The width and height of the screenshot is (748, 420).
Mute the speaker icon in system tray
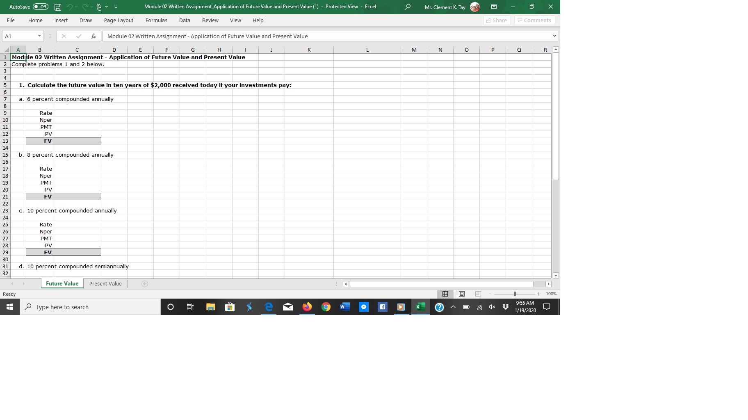click(492, 307)
